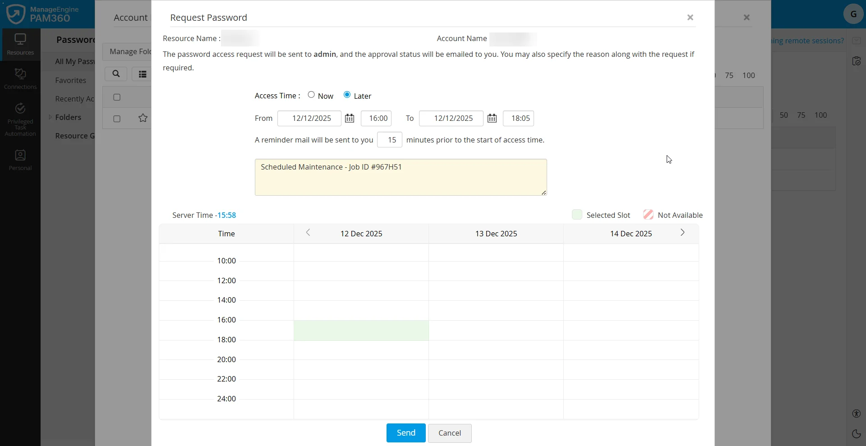Open Connections from the sidebar
866x446 pixels.
(20, 78)
